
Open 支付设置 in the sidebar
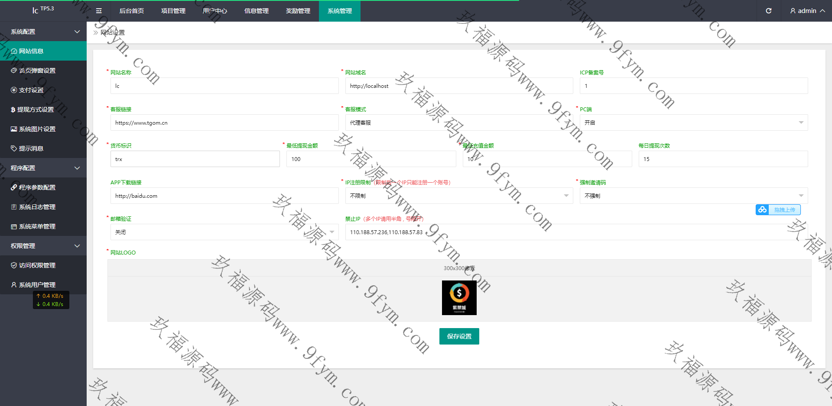(31, 90)
